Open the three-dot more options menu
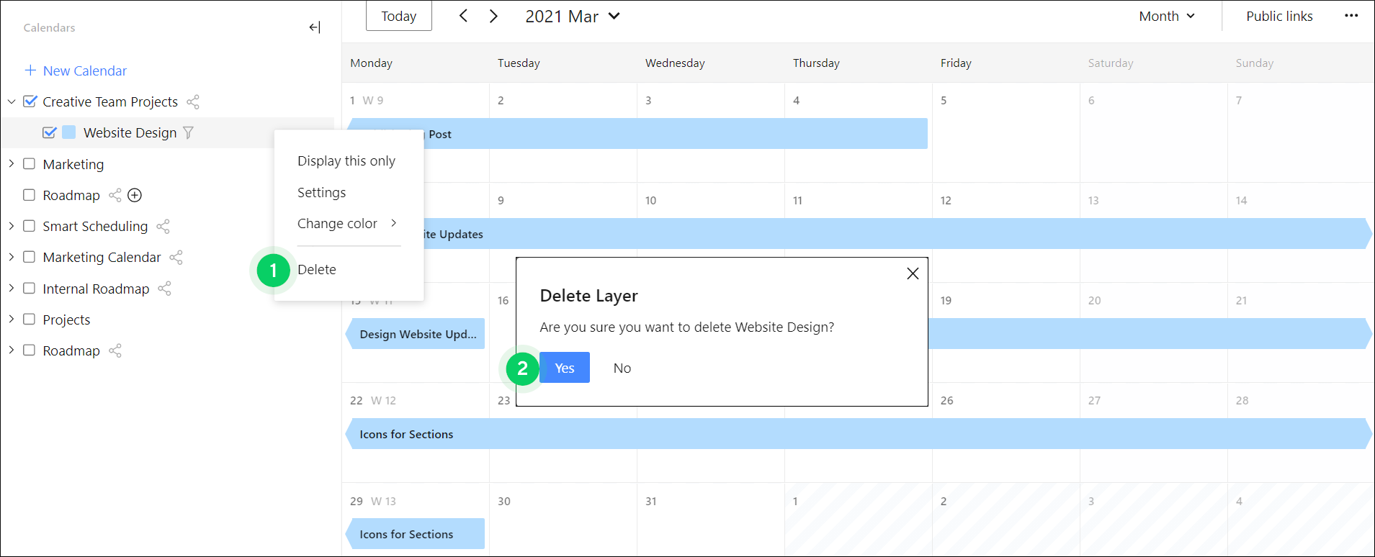The image size is (1375, 557). point(1351,16)
